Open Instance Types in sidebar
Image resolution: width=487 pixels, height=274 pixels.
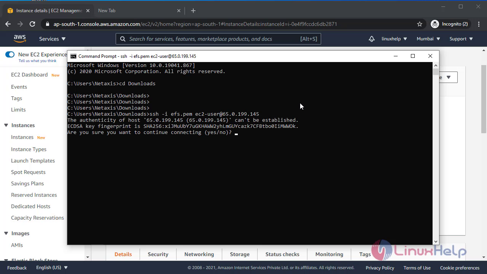point(29,149)
